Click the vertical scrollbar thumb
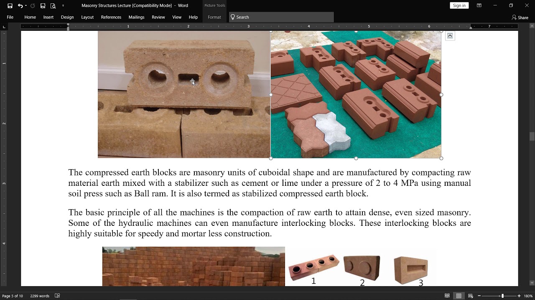 [x=532, y=137]
